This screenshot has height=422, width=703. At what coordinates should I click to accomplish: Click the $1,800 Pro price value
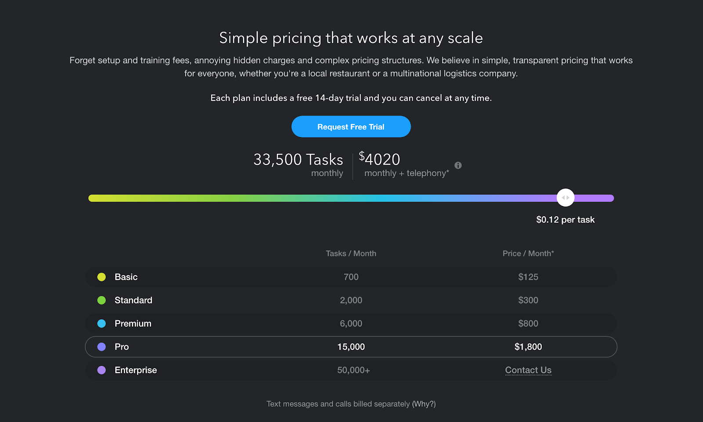(x=528, y=347)
